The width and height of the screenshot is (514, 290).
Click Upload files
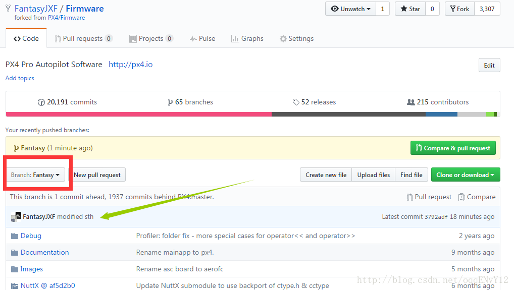(x=373, y=175)
